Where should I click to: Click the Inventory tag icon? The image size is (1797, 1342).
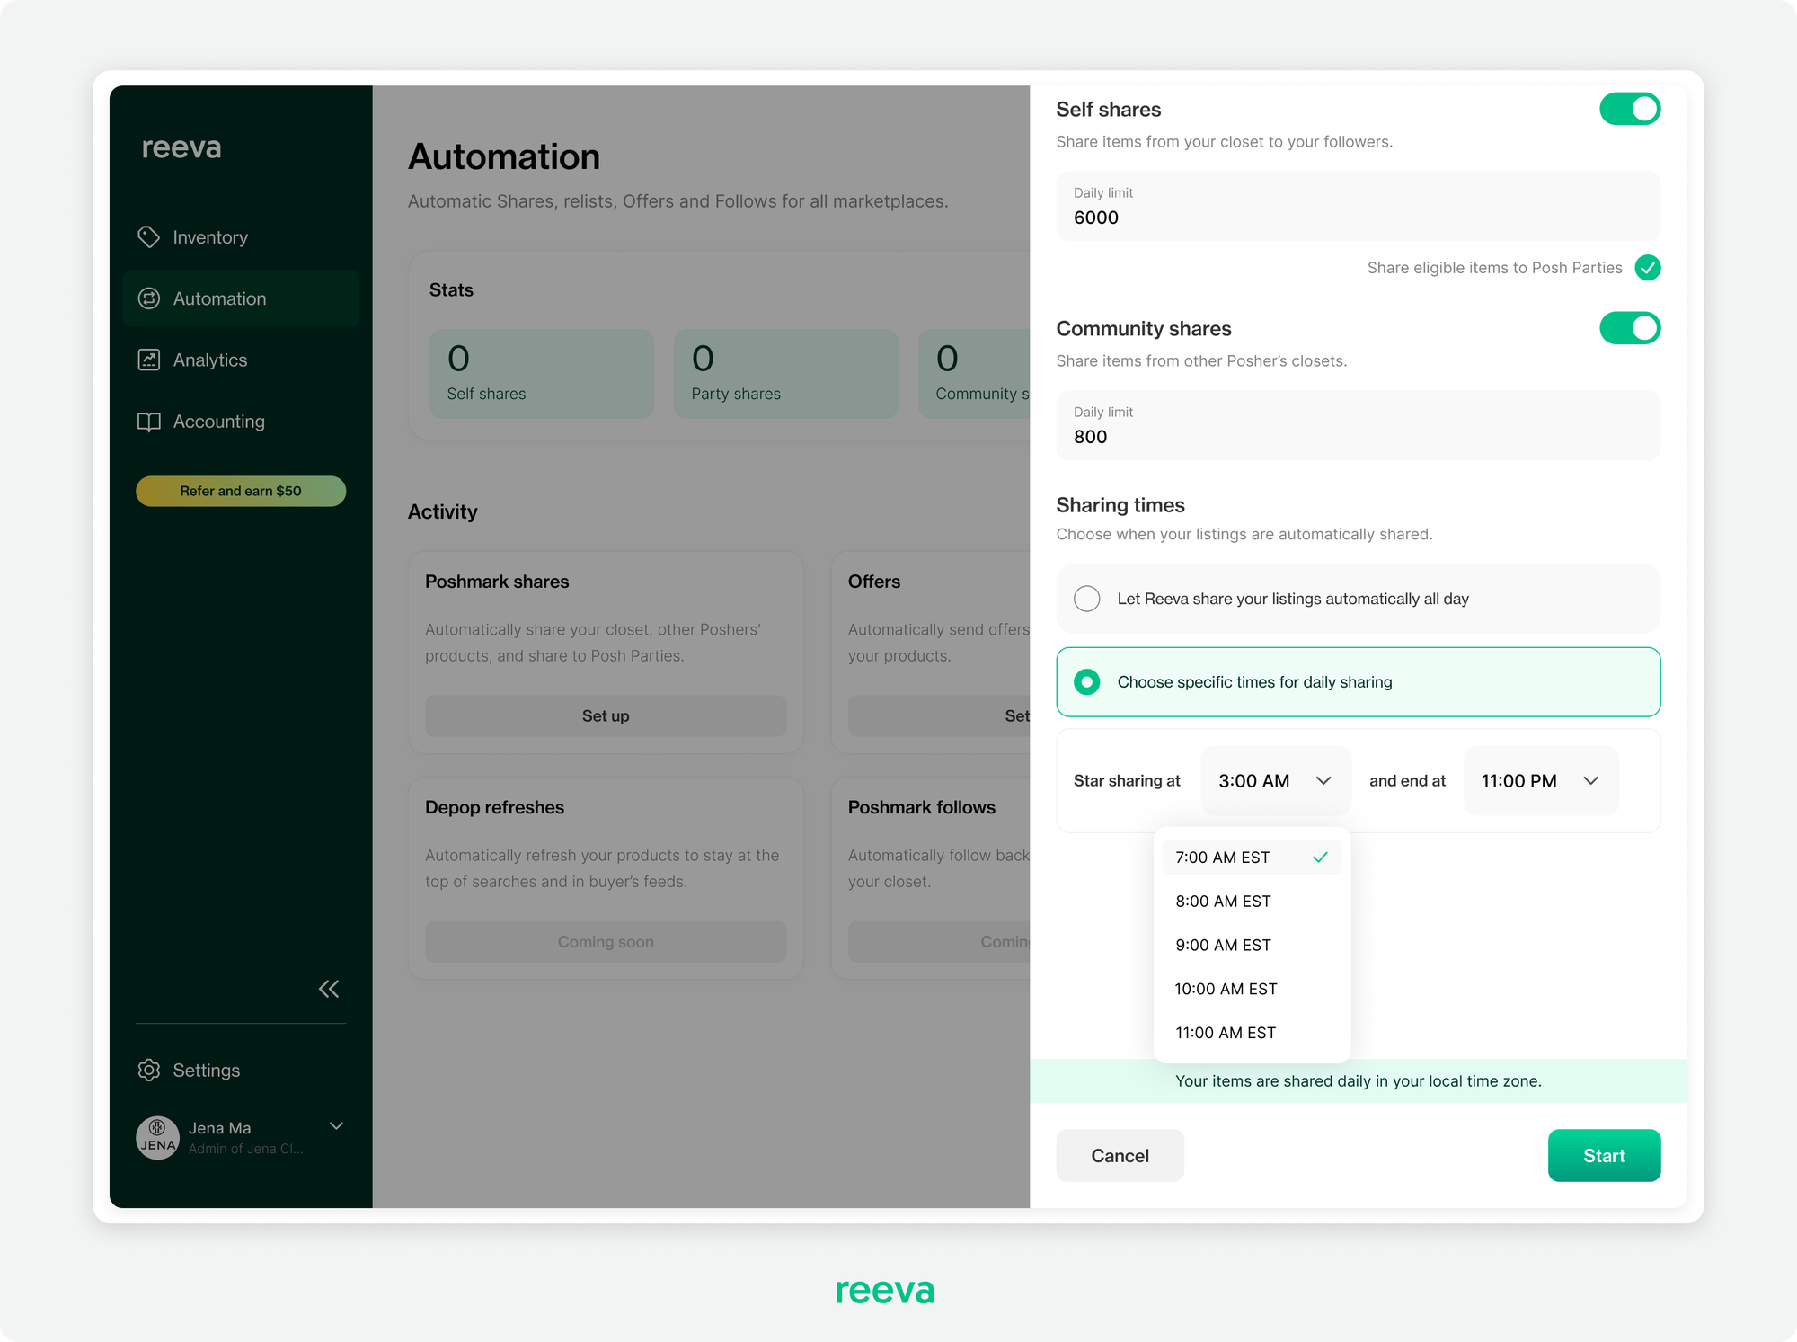pyautogui.click(x=148, y=237)
